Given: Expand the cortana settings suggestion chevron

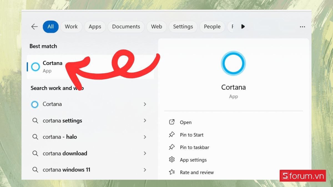Looking at the screenshot, I should (x=145, y=121).
